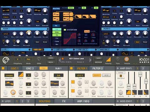This screenshot has width=150, height=112.
Task: Click the orange master Volume knob
Action: tap(127, 59)
